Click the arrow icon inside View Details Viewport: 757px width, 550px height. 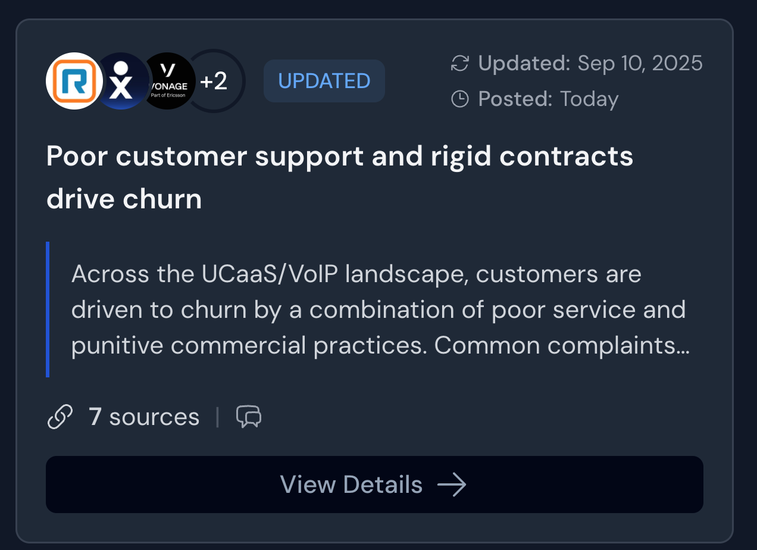452,485
